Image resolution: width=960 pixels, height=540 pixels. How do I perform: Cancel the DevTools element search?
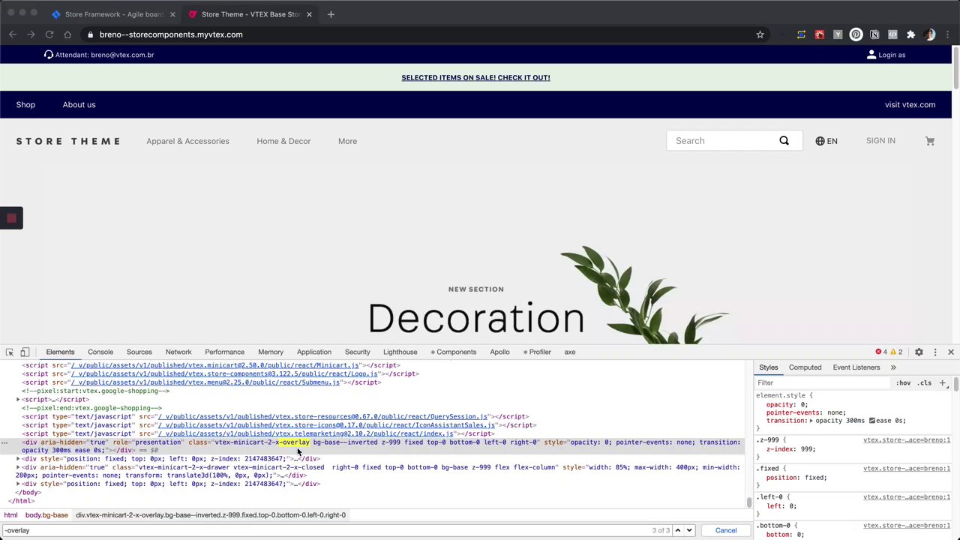pos(726,530)
